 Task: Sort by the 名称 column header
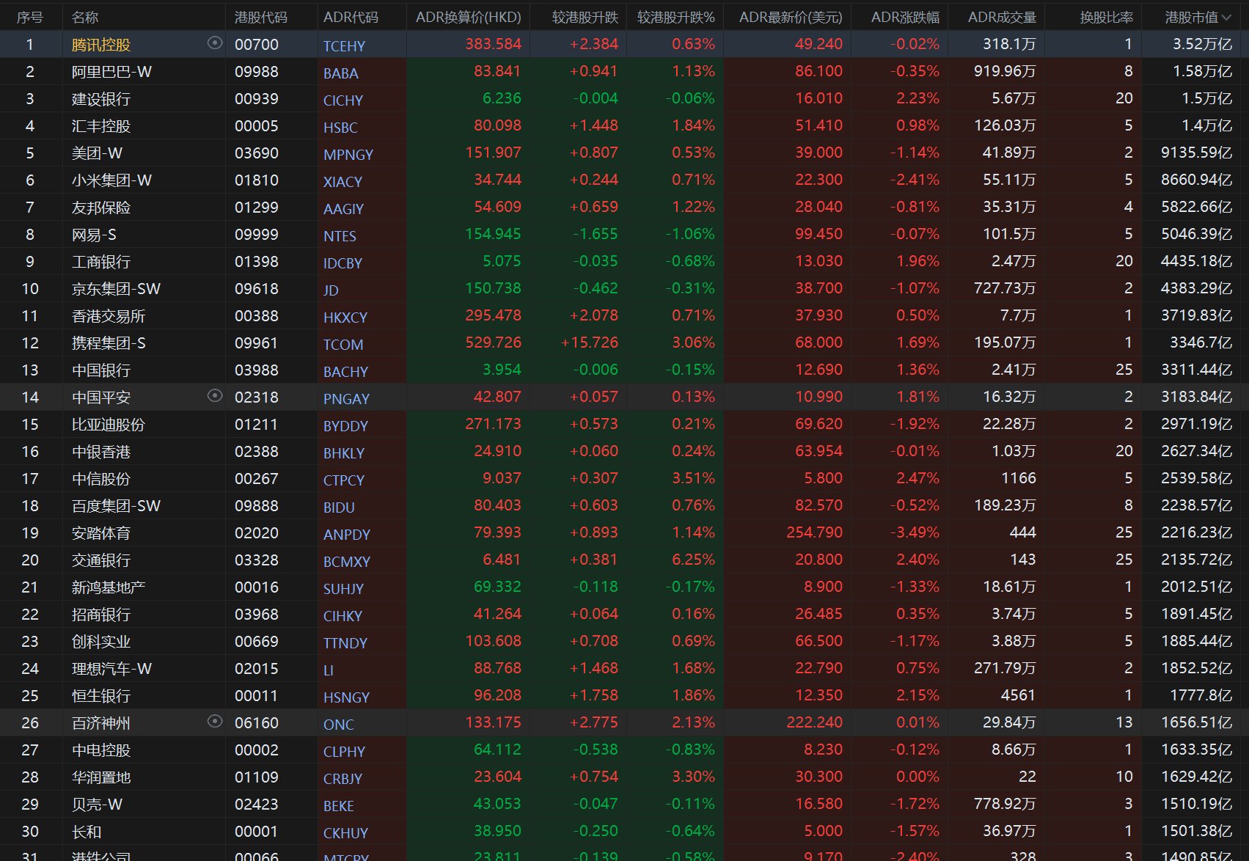(x=85, y=17)
